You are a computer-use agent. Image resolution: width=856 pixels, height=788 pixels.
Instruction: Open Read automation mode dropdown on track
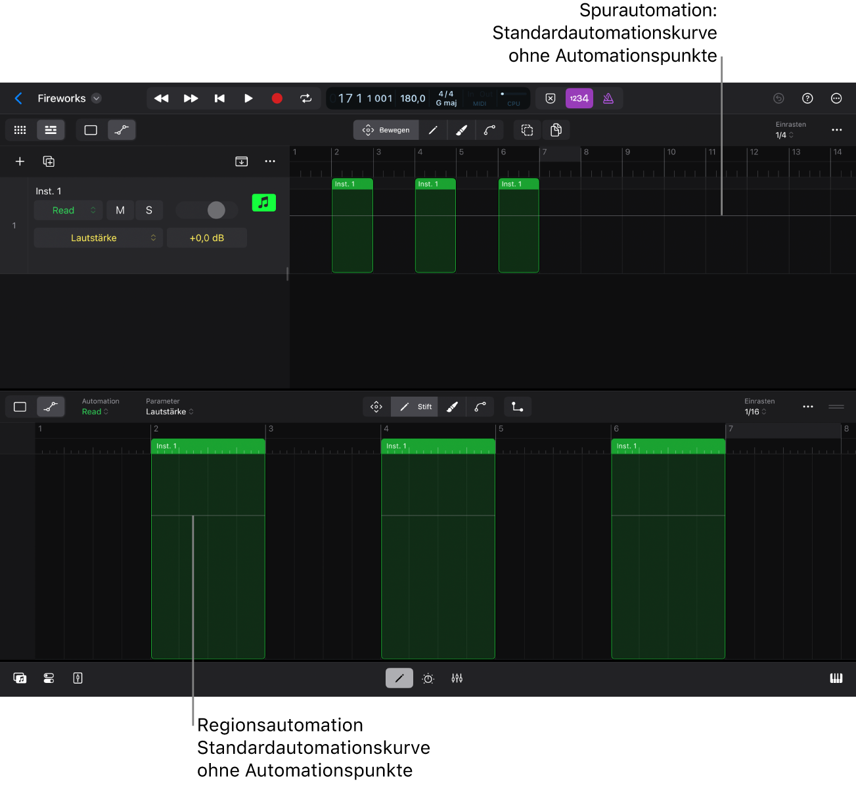(68, 210)
